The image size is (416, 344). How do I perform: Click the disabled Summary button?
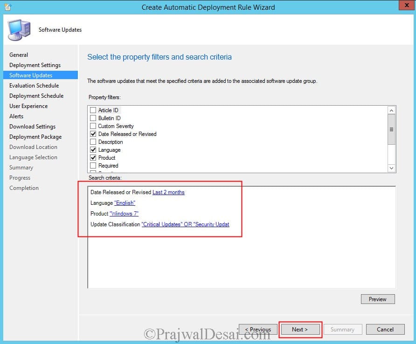tap(343, 330)
